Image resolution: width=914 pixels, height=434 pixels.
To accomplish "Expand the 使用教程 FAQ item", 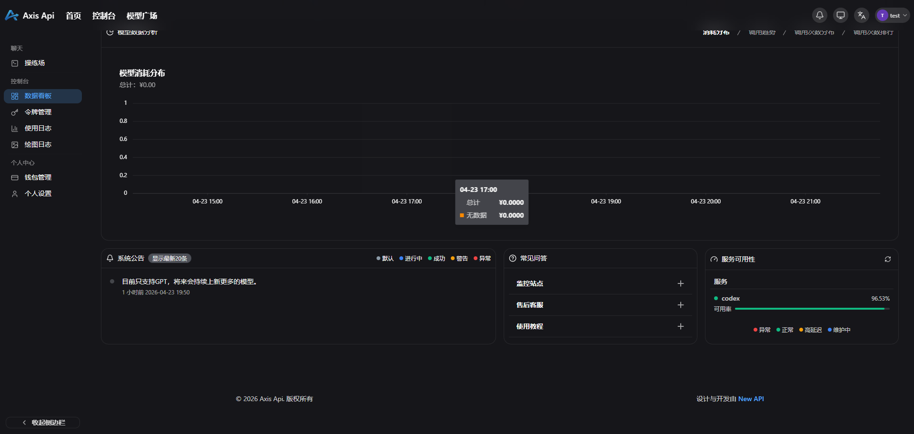I will point(680,326).
